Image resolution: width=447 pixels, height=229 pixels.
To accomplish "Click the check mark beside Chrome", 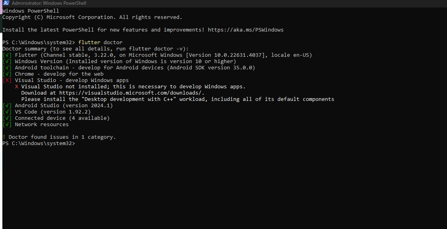I will [x=7, y=74].
